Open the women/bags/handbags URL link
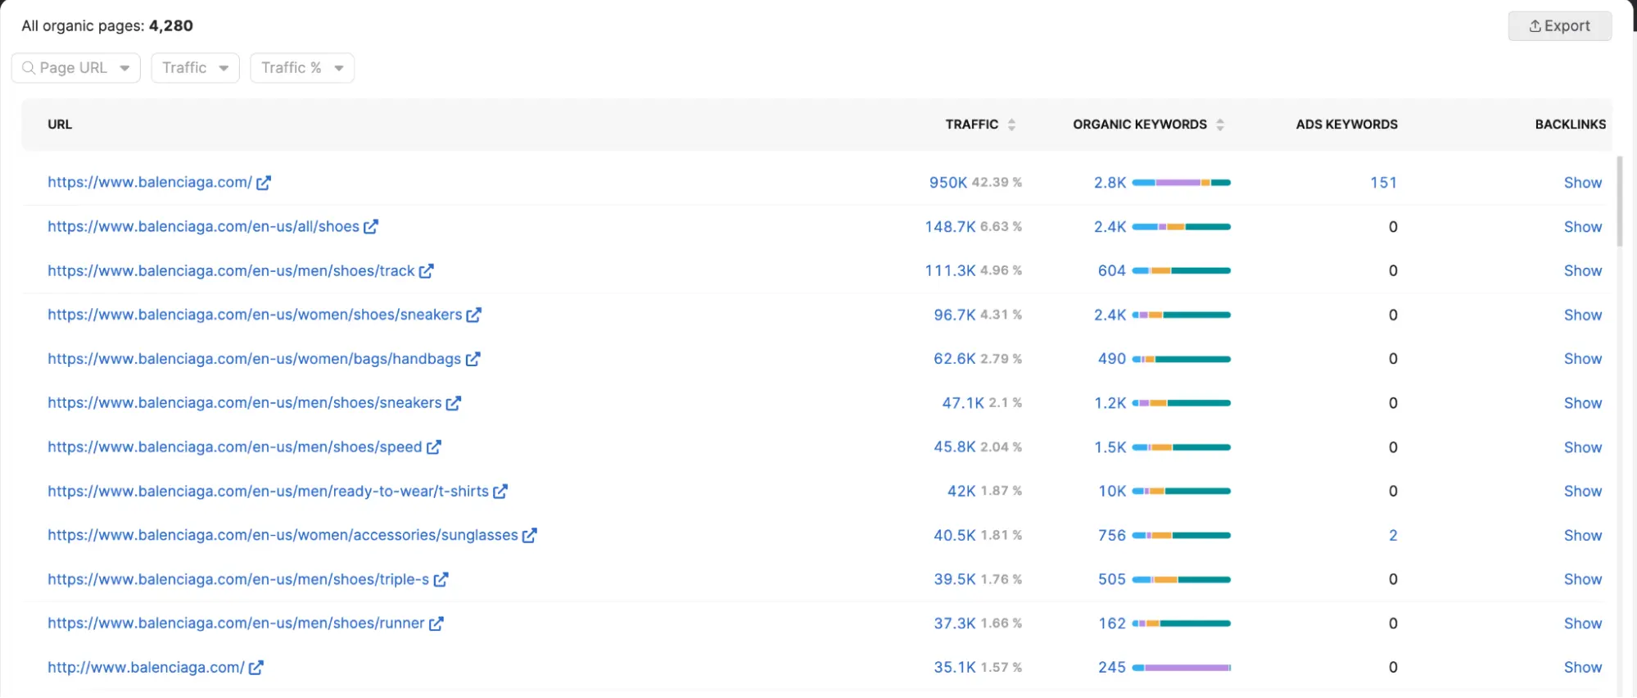 tap(254, 359)
